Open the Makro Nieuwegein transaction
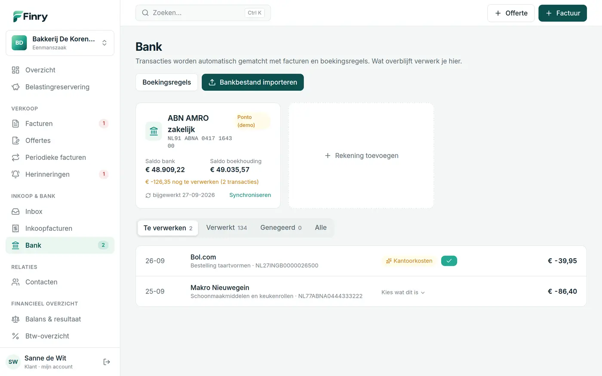Image resolution: width=602 pixels, height=376 pixels. [361, 291]
